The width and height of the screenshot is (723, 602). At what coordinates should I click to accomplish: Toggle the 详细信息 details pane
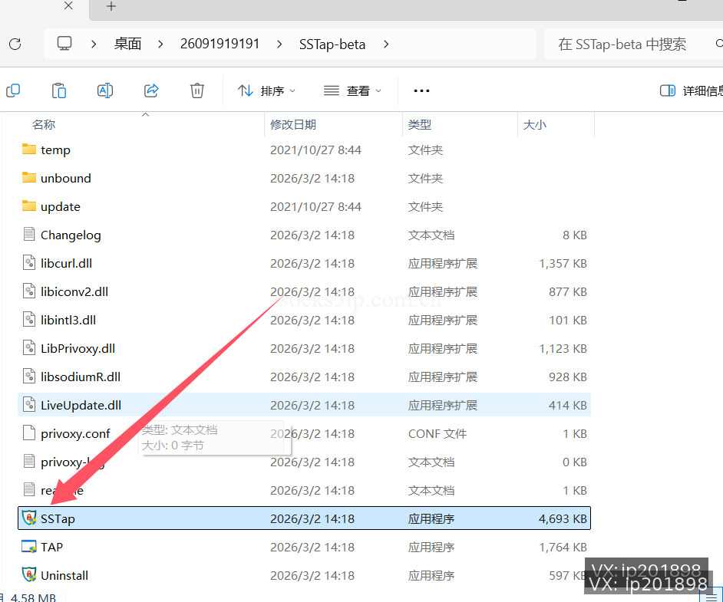pos(691,90)
